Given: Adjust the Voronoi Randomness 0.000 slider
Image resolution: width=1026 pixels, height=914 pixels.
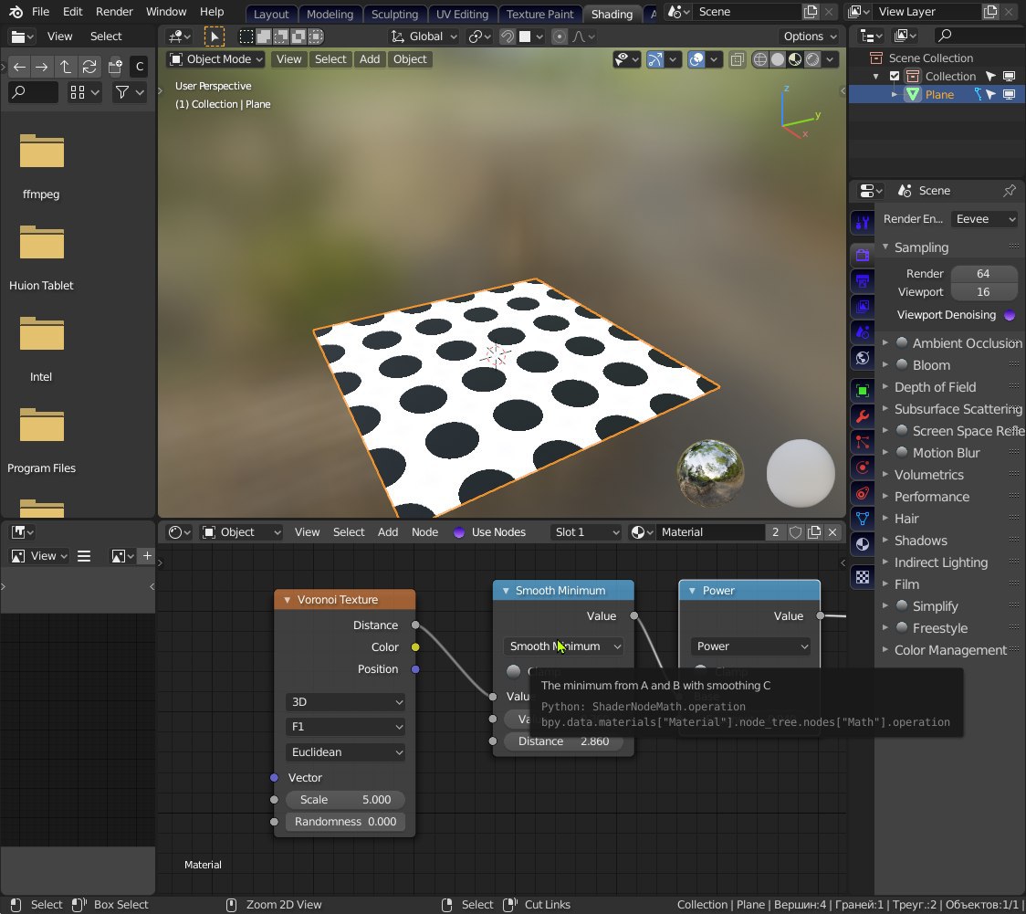Looking at the screenshot, I should pyautogui.click(x=345, y=822).
